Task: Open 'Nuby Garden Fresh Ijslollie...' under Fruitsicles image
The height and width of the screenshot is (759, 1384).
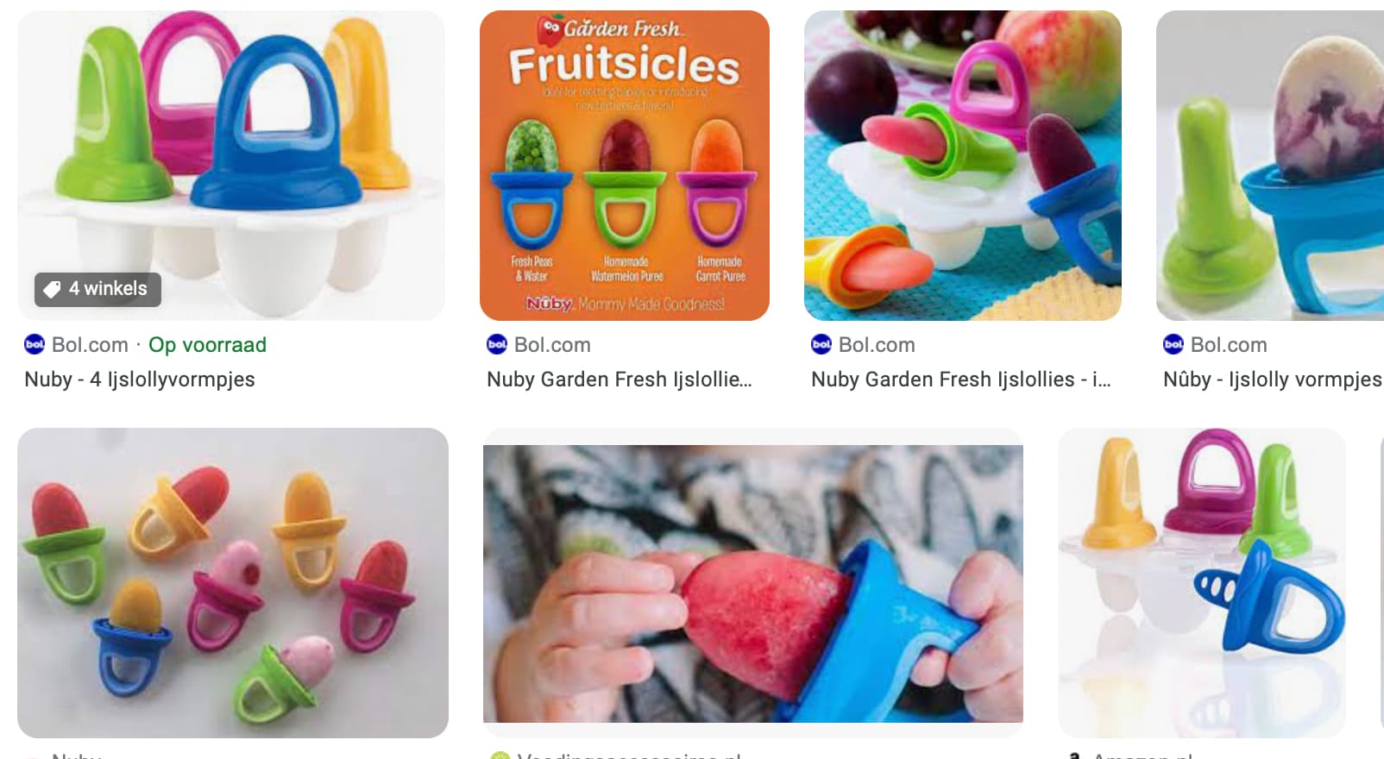Action: click(620, 379)
